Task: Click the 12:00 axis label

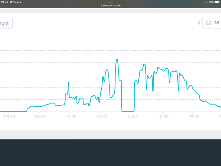Action: (102, 117)
